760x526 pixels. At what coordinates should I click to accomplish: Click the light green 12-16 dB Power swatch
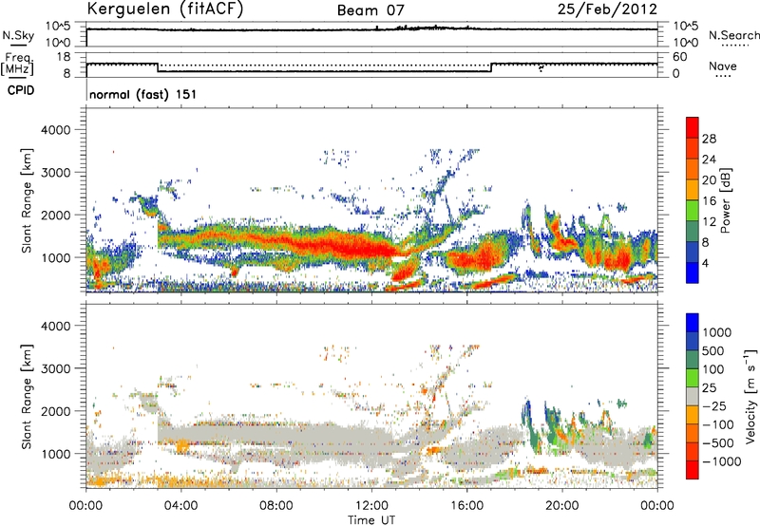pyautogui.click(x=693, y=211)
